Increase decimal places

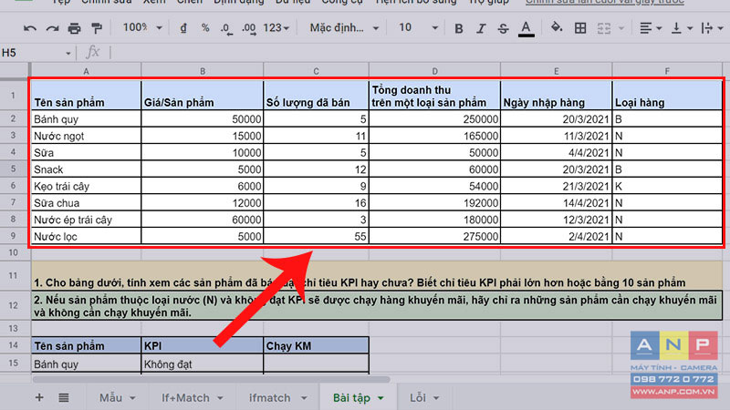248,29
